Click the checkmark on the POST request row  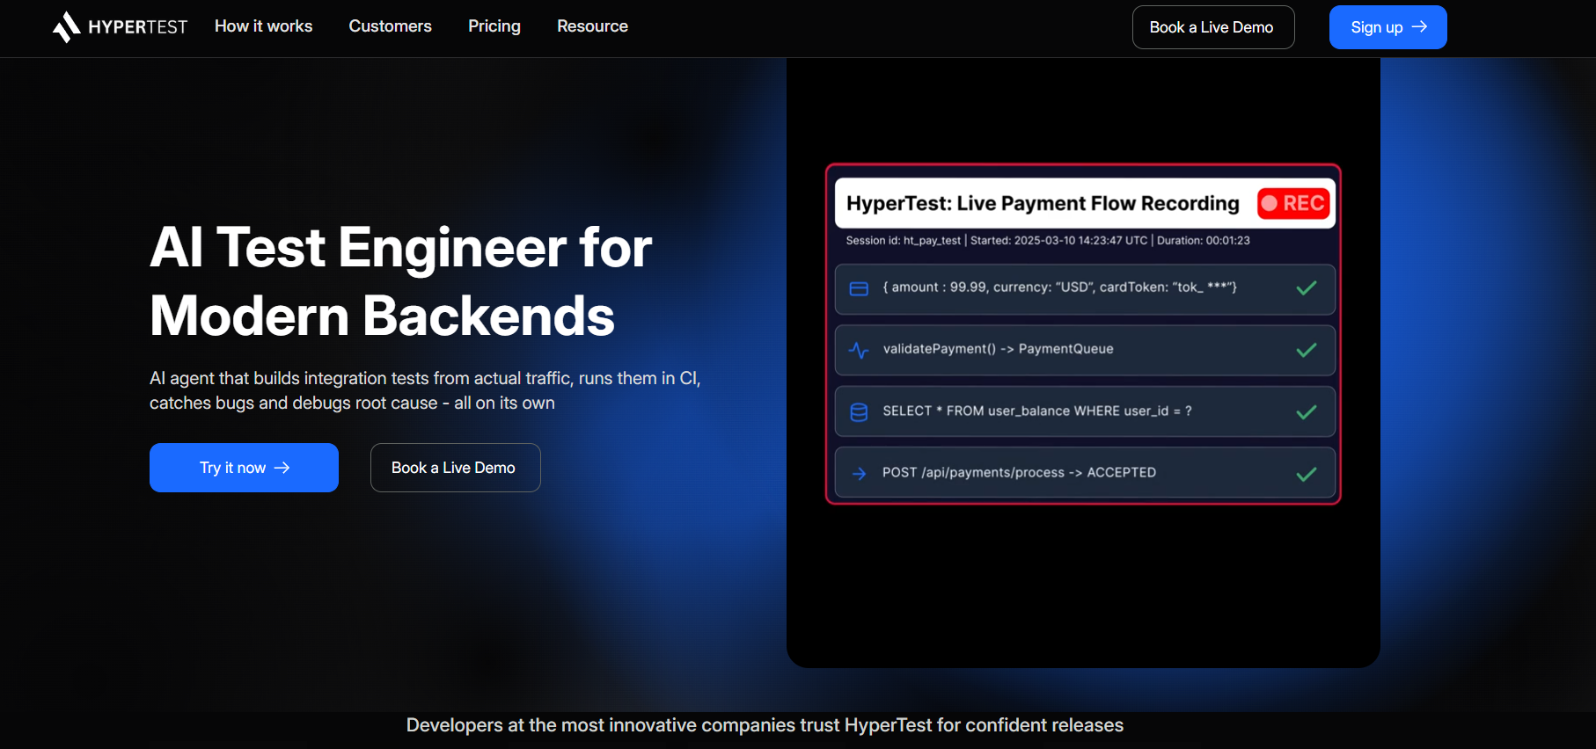(x=1307, y=474)
